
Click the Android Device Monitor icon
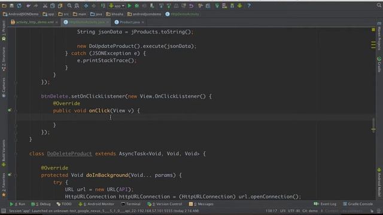click(239, 5)
